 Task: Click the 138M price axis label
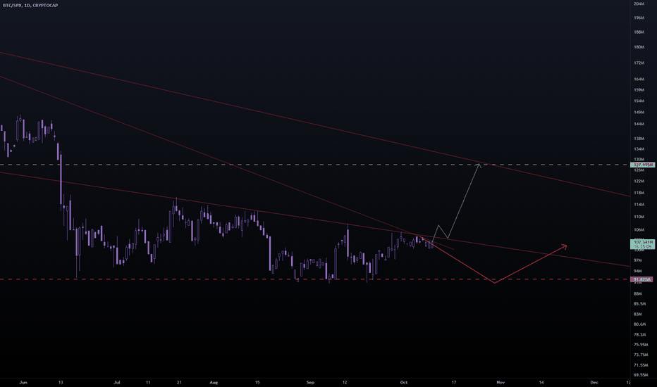[639, 139]
